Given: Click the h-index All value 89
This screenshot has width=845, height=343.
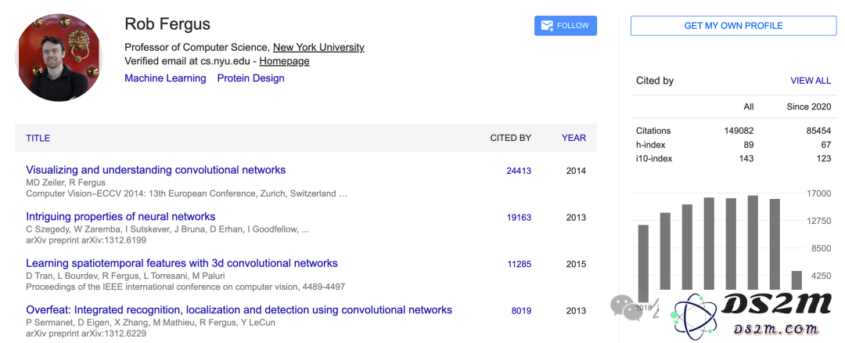Looking at the screenshot, I should click(749, 145).
